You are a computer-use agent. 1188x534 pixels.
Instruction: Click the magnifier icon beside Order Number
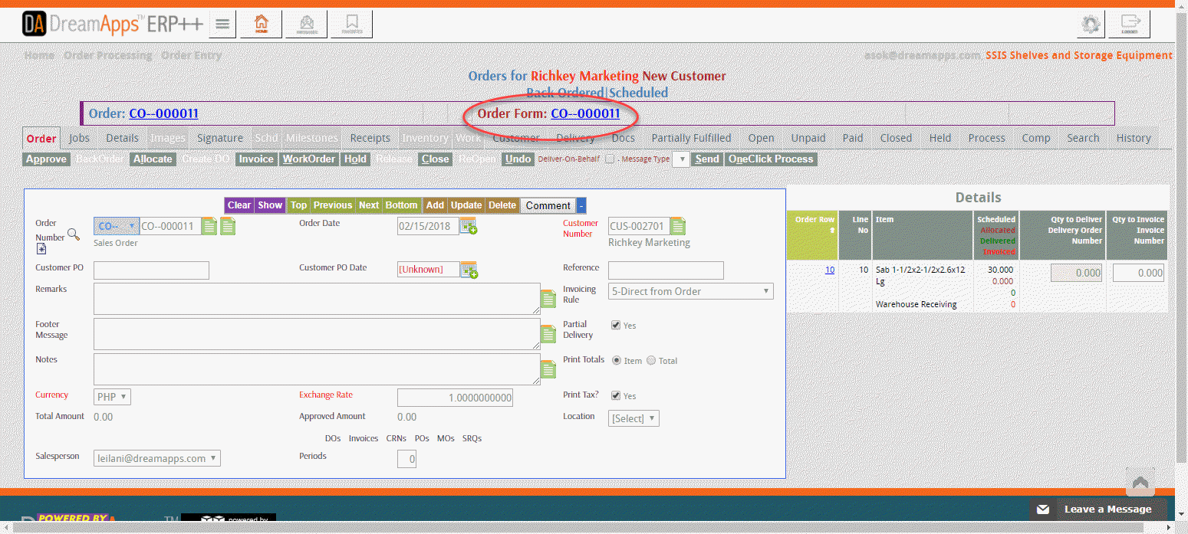click(x=74, y=234)
